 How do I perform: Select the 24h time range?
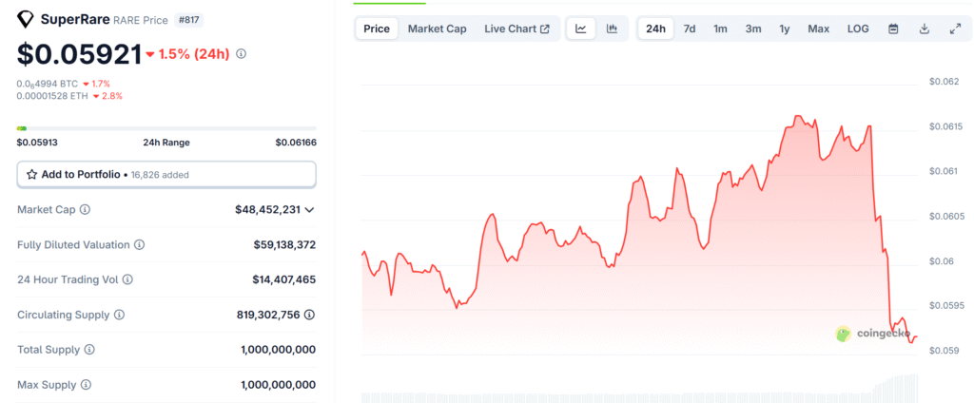point(655,29)
